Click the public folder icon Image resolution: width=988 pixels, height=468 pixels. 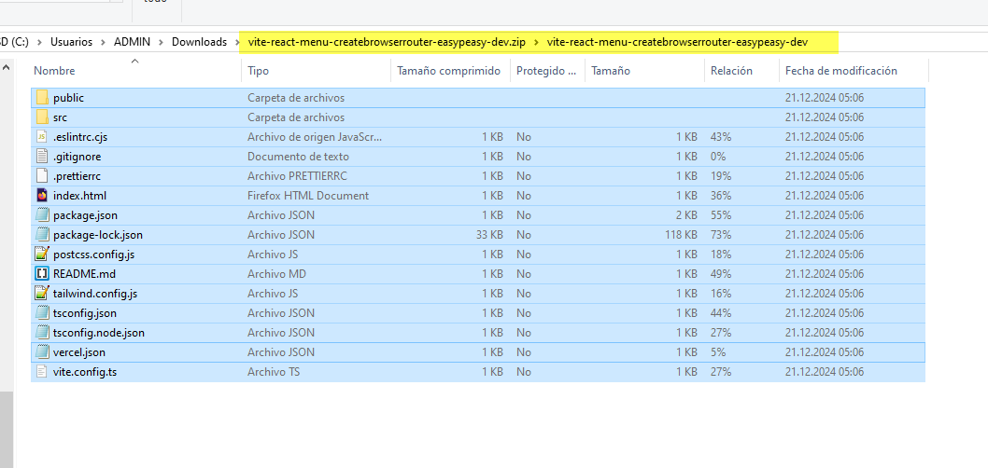coord(42,98)
